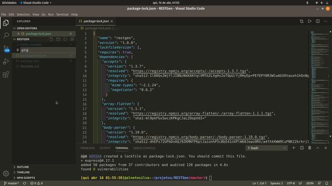Open the 1: bash terminal selector dropdown

[266, 148]
